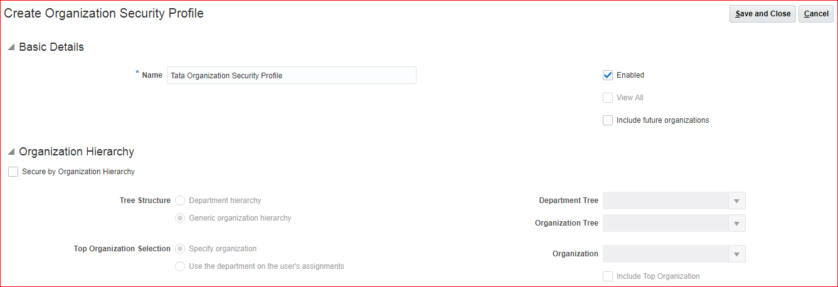The width and height of the screenshot is (838, 287).
Task: Choose Specify organization radio button
Action: pos(180,249)
